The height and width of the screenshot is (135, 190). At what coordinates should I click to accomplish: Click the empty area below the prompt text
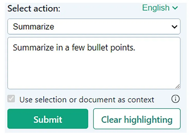pyautogui.click(x=94, y=71)
